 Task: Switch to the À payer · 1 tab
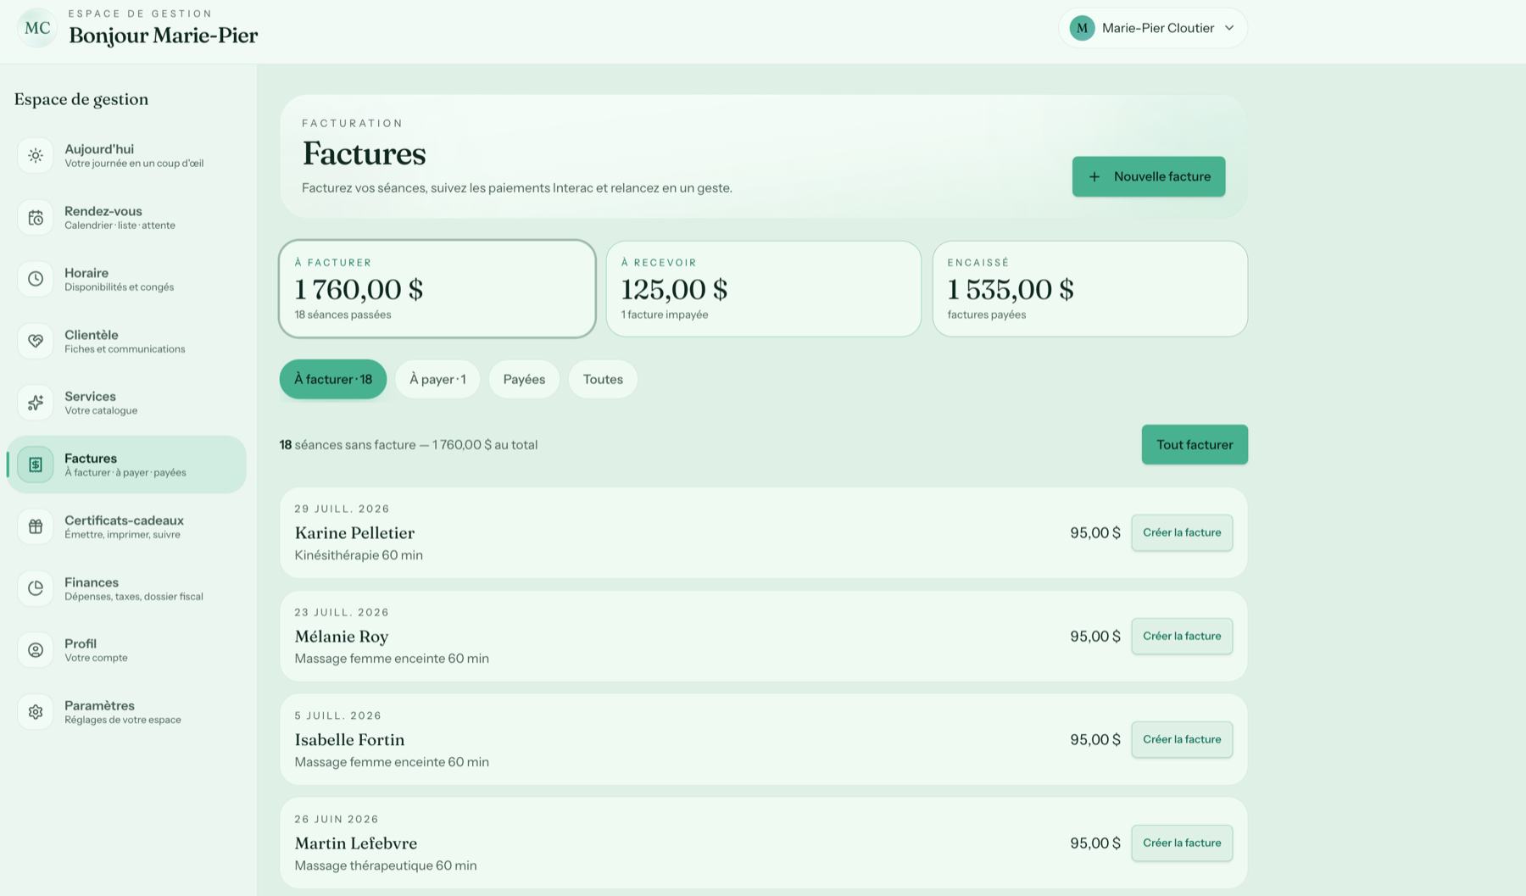(437, 379)
